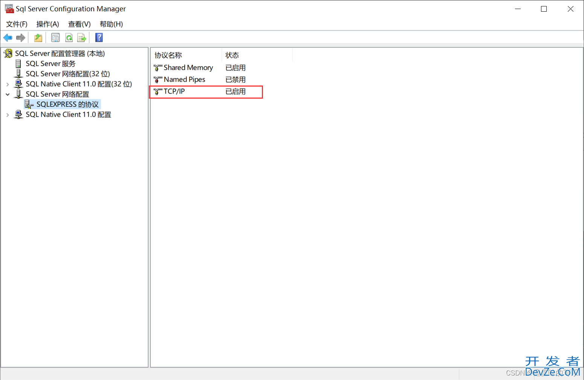Select the SQL Server 网络配置 tree item
The height and width of the screenshot is (380, 584).
(x=57, y=94)
